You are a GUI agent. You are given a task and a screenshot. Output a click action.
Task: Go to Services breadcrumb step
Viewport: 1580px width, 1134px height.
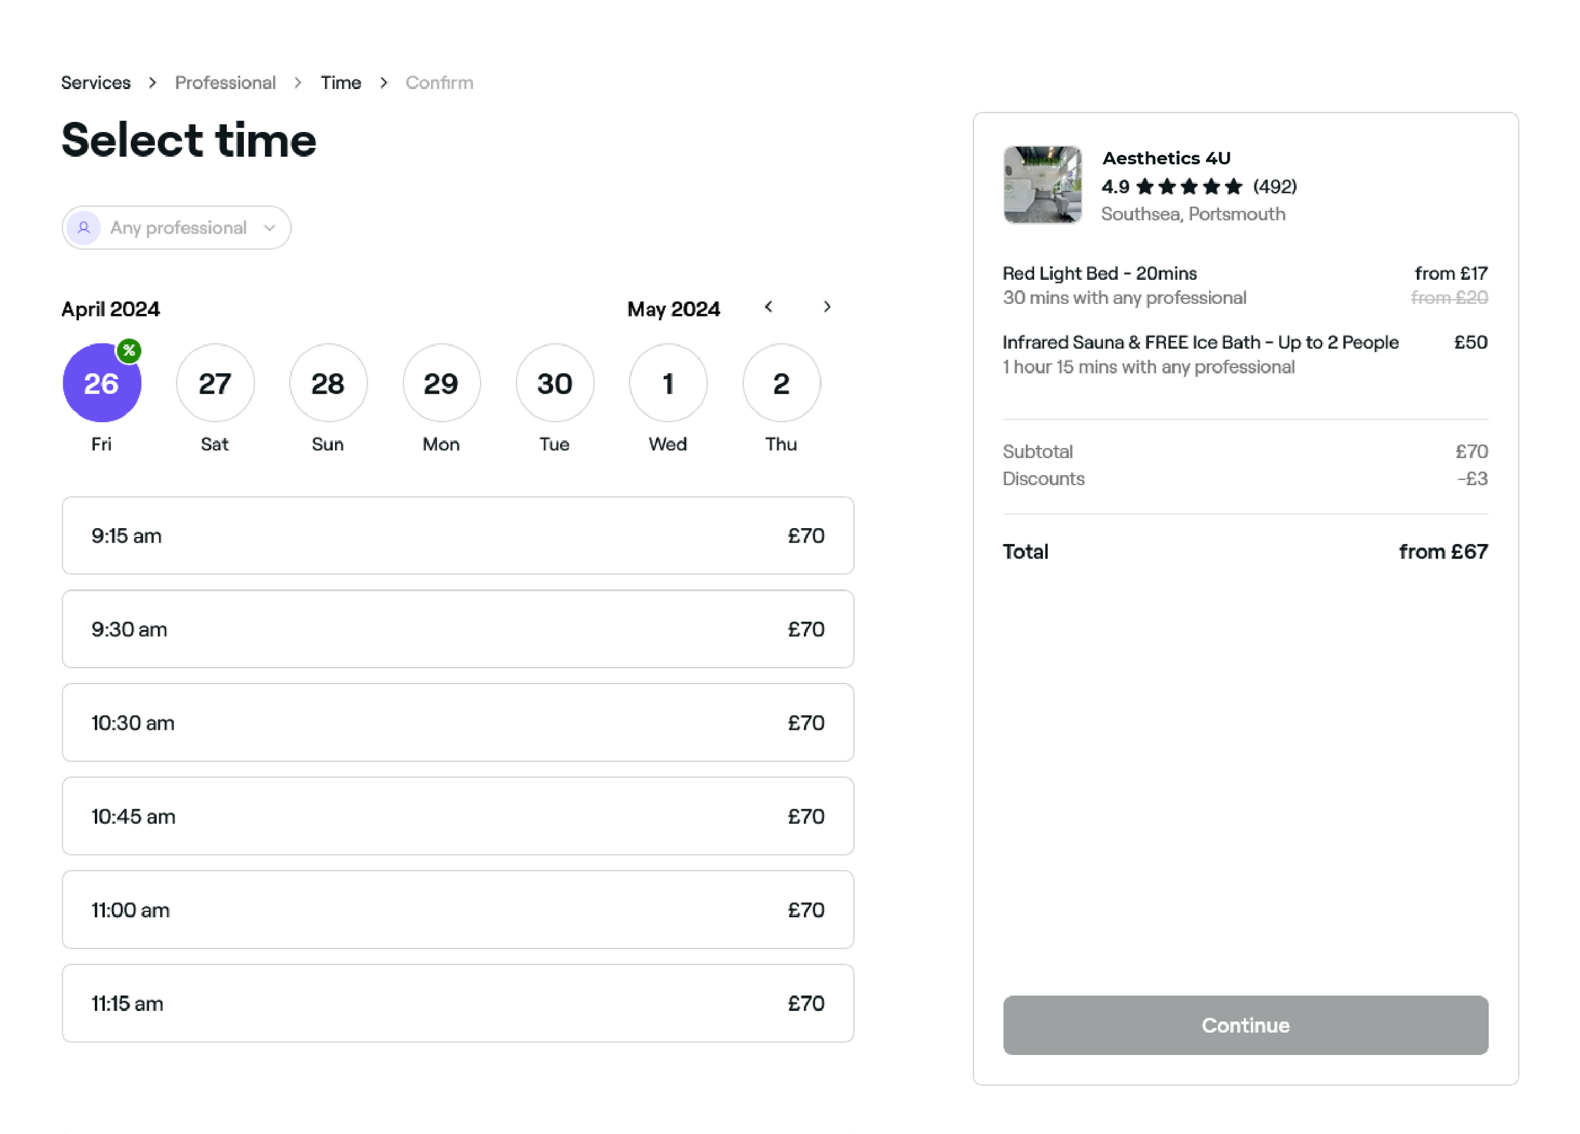pyautogui.click(x=96, y=83)
